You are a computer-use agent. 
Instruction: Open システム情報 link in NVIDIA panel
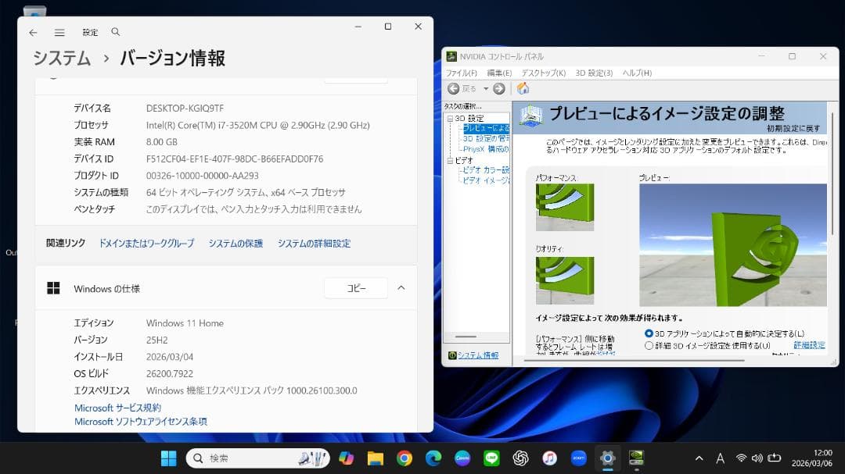pos(477,355)
